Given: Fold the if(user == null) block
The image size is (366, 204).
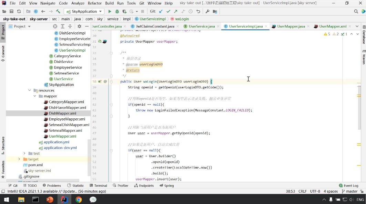Looking at the screenshot, I should [111, 150].
